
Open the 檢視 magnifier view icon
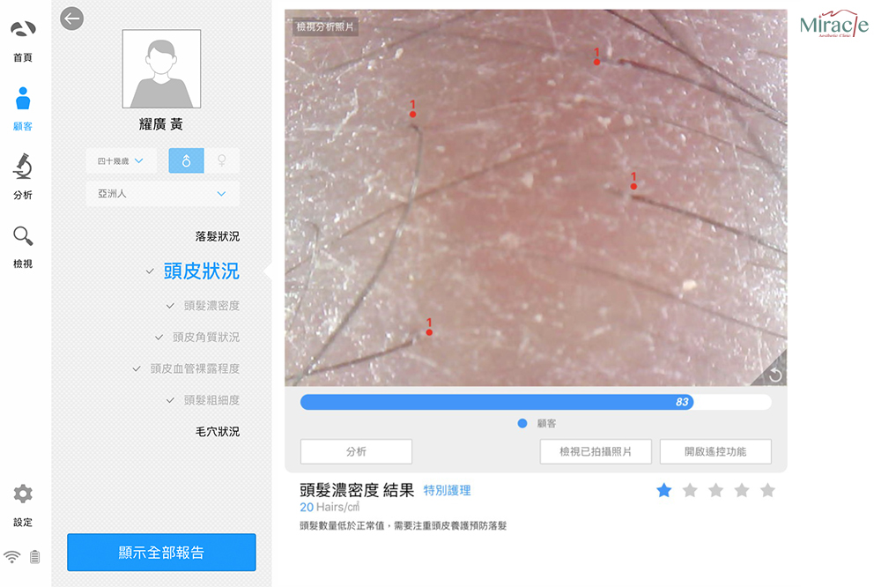23,236
